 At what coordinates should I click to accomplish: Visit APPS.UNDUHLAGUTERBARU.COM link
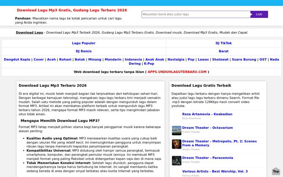[177, 72]
